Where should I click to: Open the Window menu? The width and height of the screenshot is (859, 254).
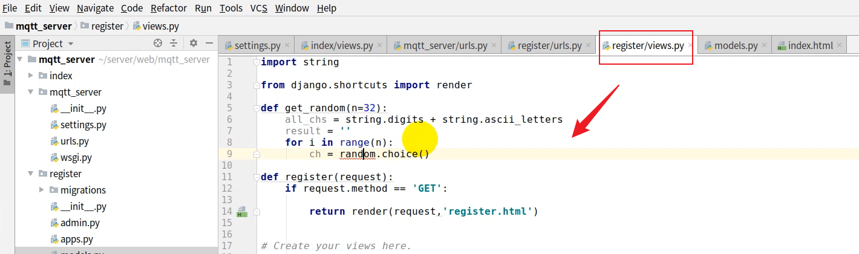[x=292, y=8]
